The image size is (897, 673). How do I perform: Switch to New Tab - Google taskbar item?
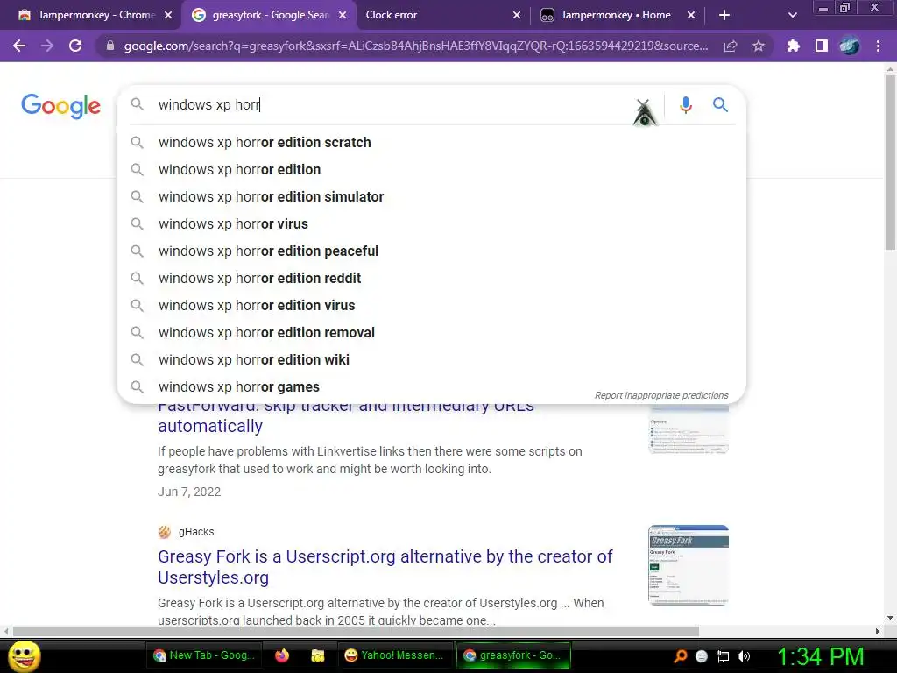pos(204,655)
